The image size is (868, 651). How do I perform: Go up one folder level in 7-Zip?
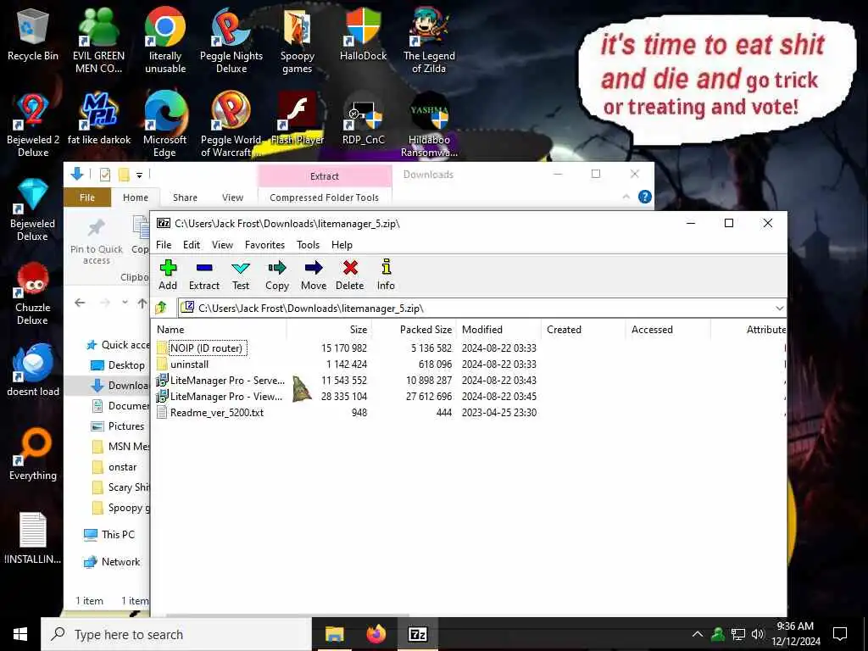click(x=162, y=308)
